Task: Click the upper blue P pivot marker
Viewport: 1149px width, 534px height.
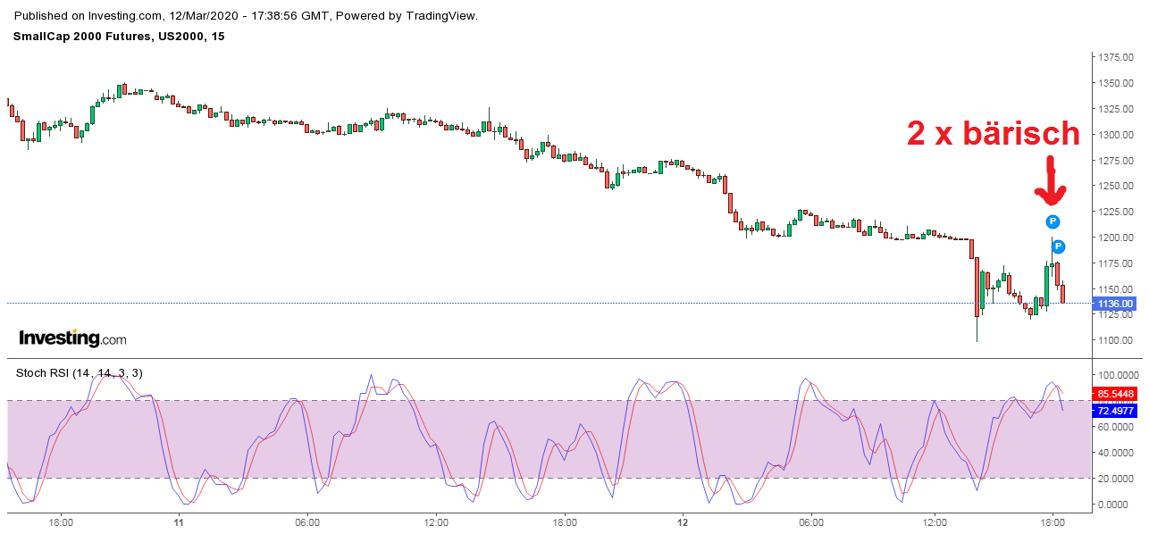Action: tap(1052, 221)
